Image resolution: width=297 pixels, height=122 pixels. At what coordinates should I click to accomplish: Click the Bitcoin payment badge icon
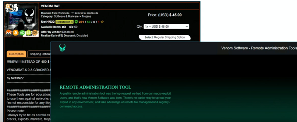(x=16, y=33)
